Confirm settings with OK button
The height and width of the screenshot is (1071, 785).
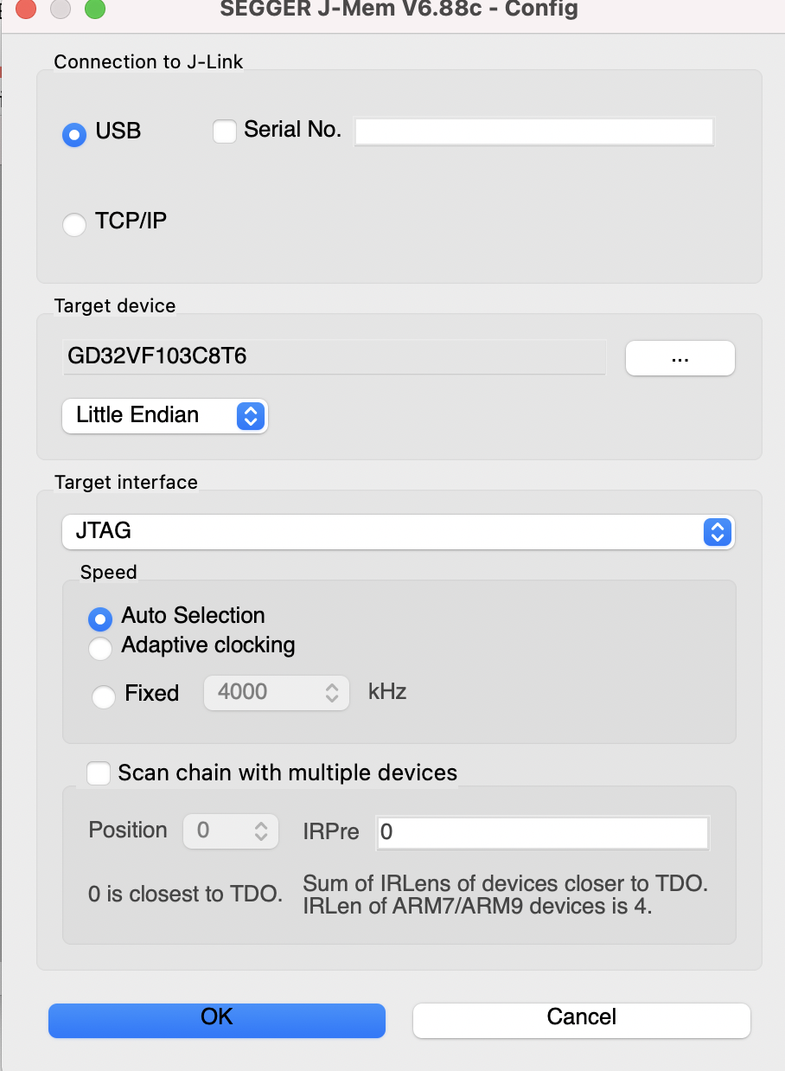coord(217,1020)
